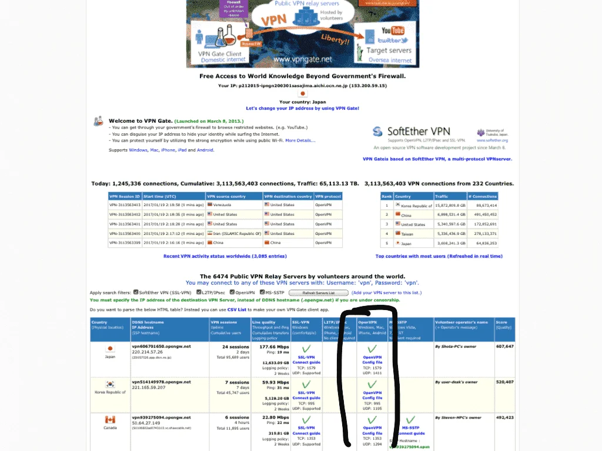Open the iPad support link
This screenshot has width=602, height=451.
click(x=182, y=150)
